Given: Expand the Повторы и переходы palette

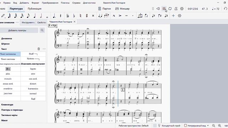Looking at the screenshot, I should (12, 110).
